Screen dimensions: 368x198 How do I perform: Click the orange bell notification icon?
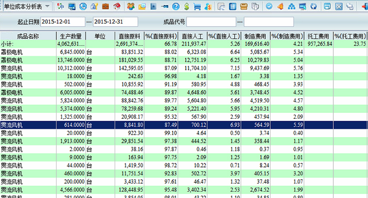coord(280,6)
